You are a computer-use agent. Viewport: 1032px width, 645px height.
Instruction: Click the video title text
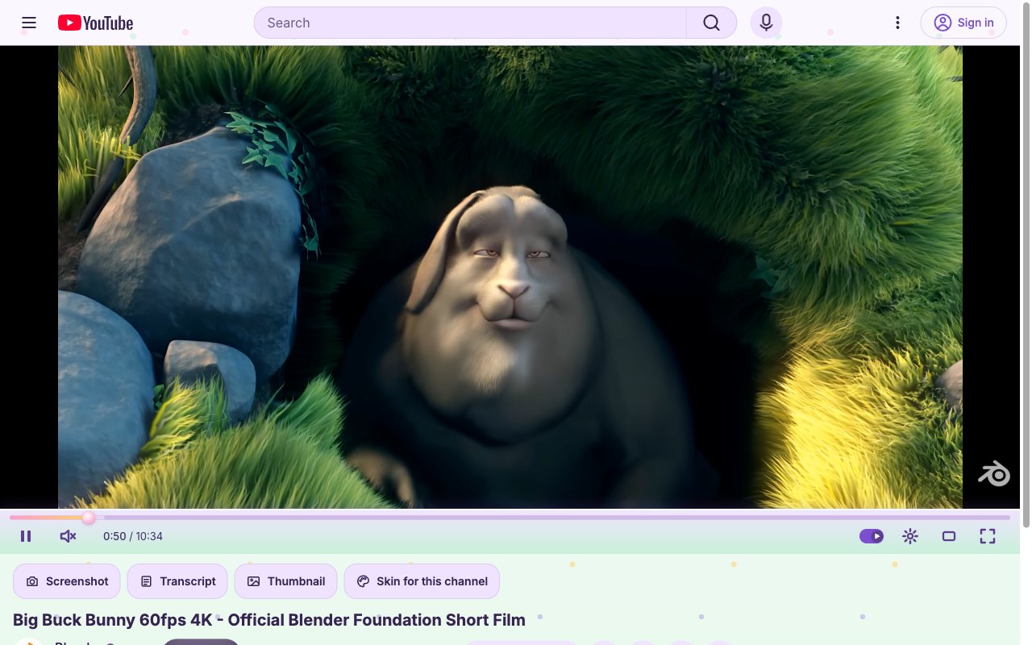[x=269, y=620]
